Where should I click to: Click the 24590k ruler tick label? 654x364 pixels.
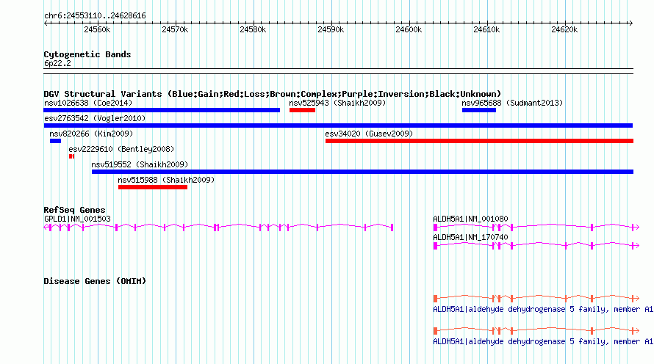point(331,29)
